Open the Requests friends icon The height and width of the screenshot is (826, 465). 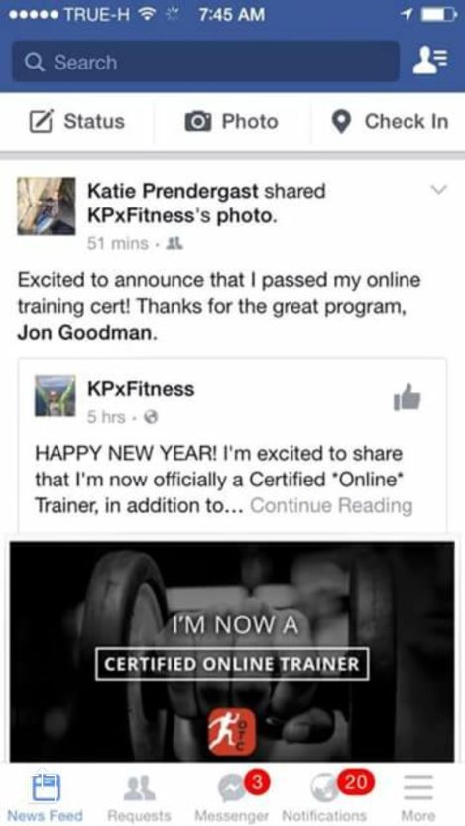(x=139, y=787)
